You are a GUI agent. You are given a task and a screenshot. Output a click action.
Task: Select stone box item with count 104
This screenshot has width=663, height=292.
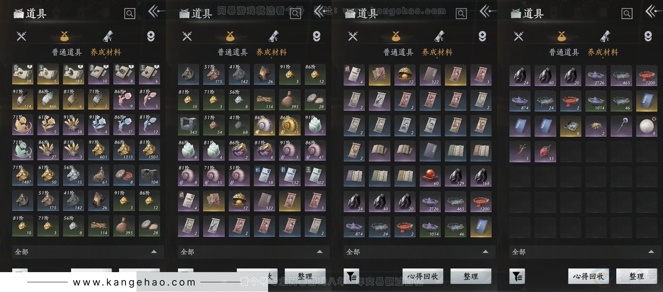149,175
